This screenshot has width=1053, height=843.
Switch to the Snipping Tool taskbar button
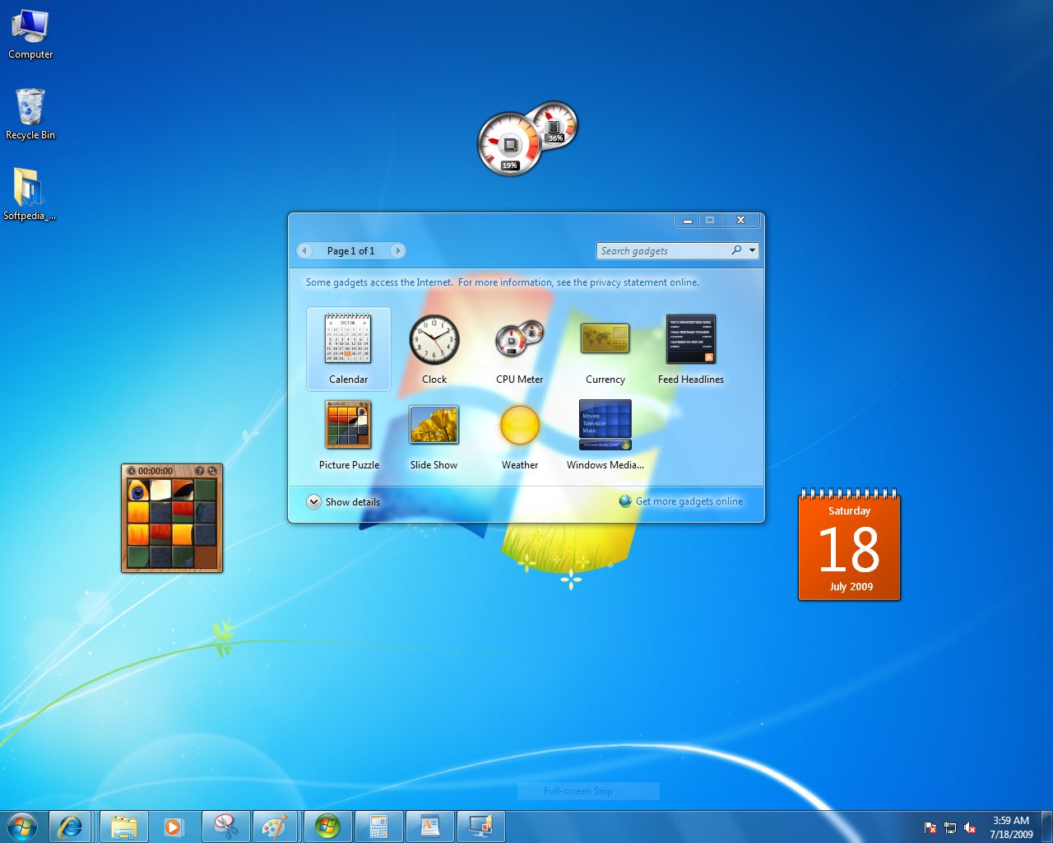226,827
